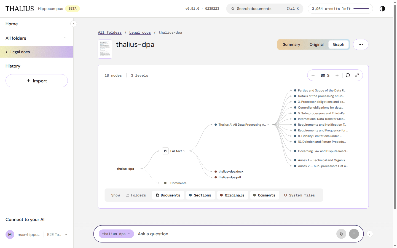Click search magnifier in search bar
Screen dimensions: 397x248
point(233,9)
